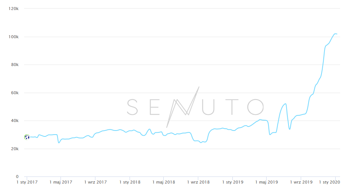This screenshot has height=188, width=349.
Task: Click the "1 sty 2017" axis label
Action: 27,182
